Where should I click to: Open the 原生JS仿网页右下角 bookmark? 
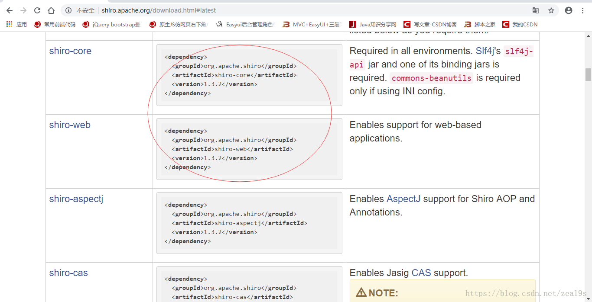179,24
